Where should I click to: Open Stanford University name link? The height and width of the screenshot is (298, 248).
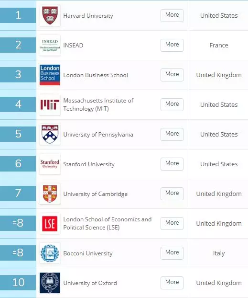click(89, 164)
